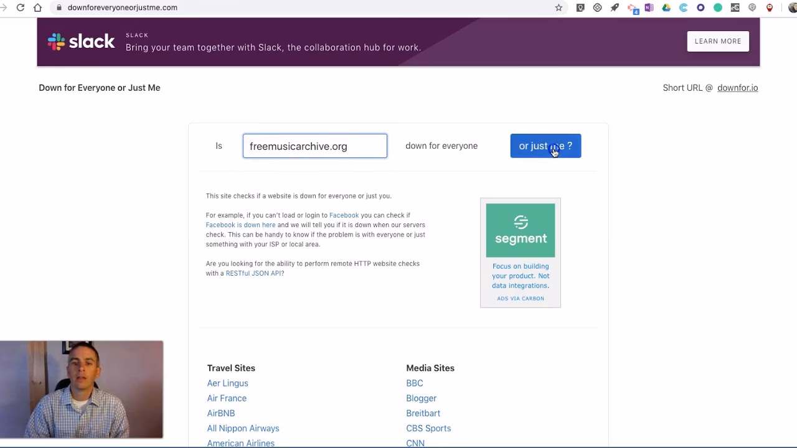797x448 pixels.
Task: Open the Google Drive extension
Action: click(x=666, y=7)
